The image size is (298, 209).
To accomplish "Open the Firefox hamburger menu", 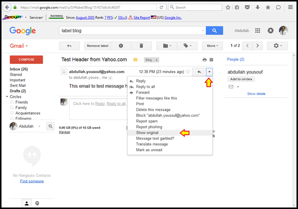I will [290, 7].
